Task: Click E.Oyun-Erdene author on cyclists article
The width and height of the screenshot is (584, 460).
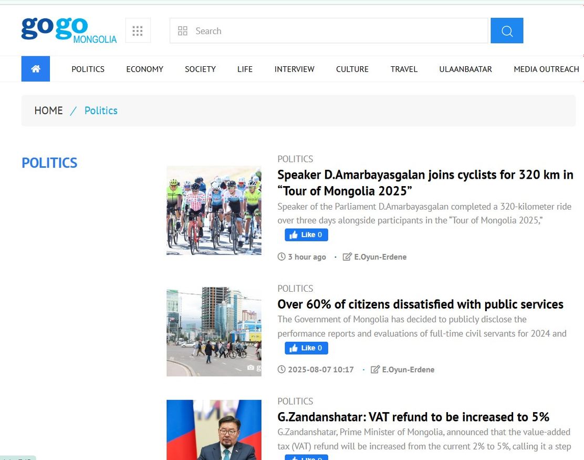Action: pos(380,257)
